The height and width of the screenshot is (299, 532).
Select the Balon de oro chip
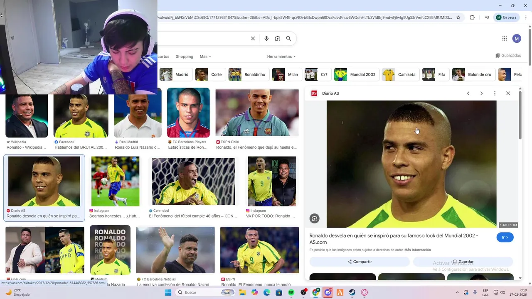[473, 75]
